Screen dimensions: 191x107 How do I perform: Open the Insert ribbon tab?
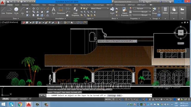(x=17, y=5)
